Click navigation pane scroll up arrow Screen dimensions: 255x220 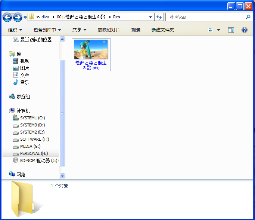click(62, 39)
